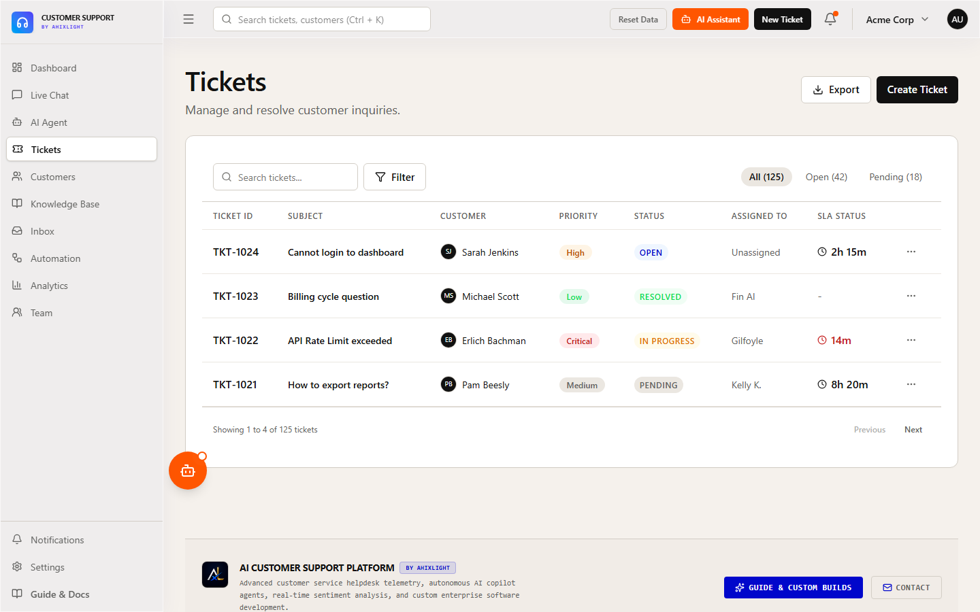Screen dimensions: 980x612
Task: Focus the global search tickets, customers field
Action: coord(322,19)
